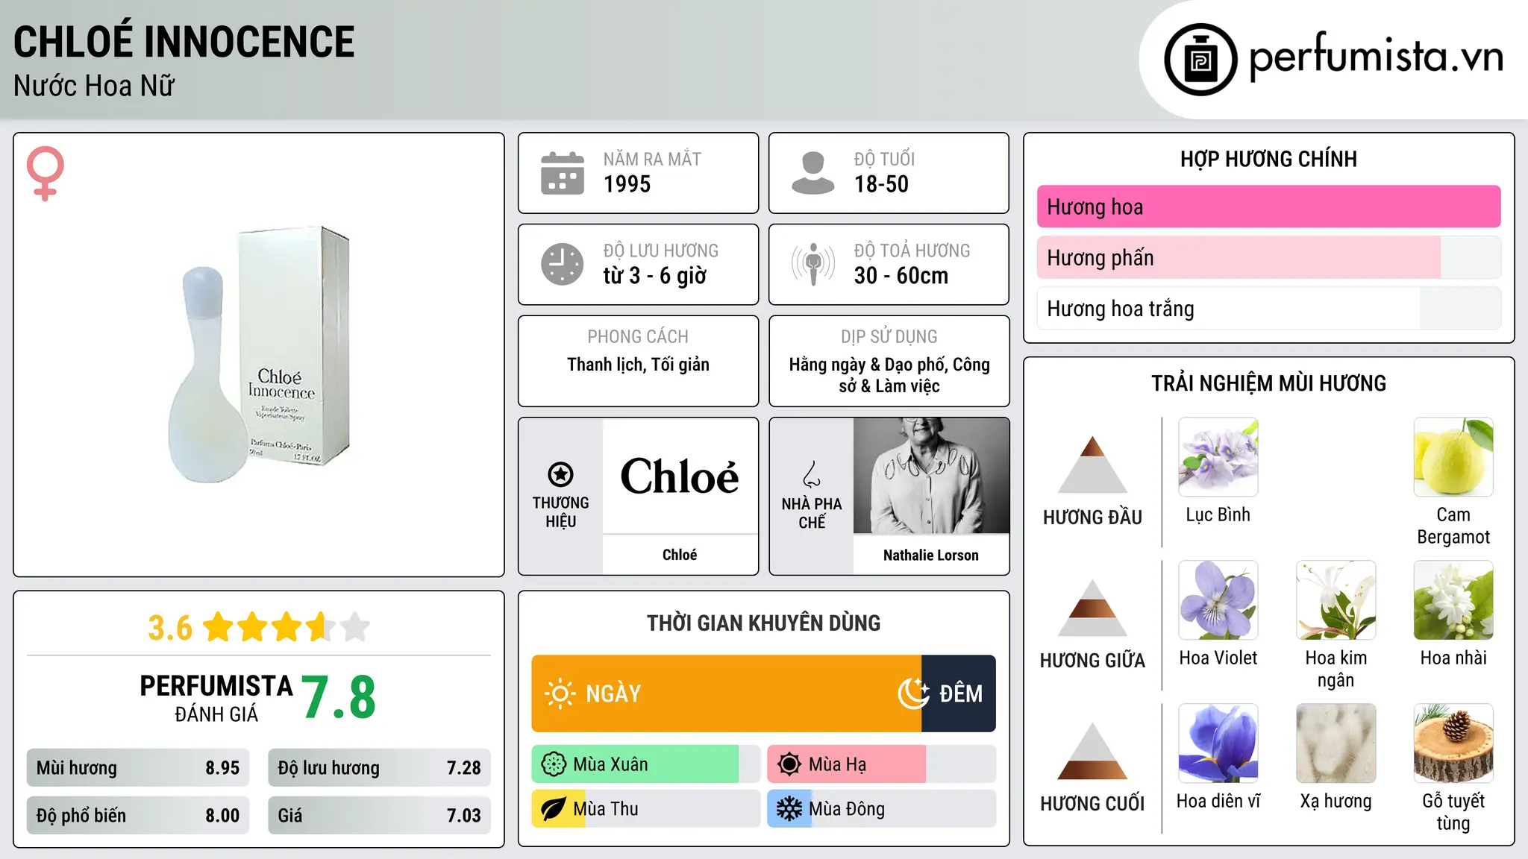
Task: Click the moon icon beside Đêm
Action: 914,693
